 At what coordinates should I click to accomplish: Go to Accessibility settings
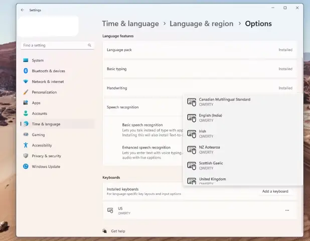pyautogui.click(x=57, y=145)
